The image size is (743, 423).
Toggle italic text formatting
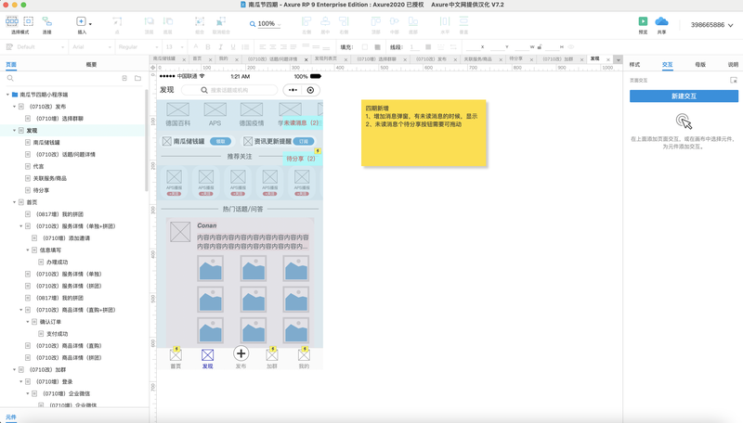[x=220, y=46]
